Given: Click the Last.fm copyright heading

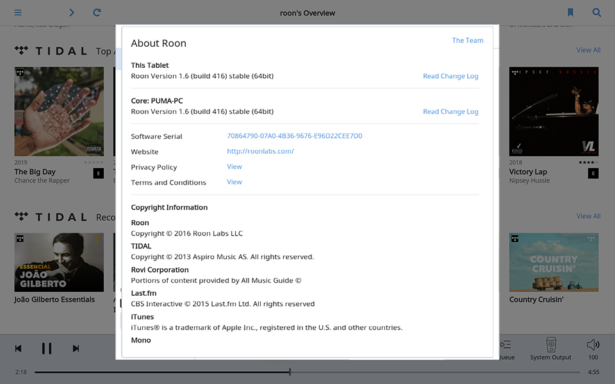Looking at the screenshot, I should 143,293.
